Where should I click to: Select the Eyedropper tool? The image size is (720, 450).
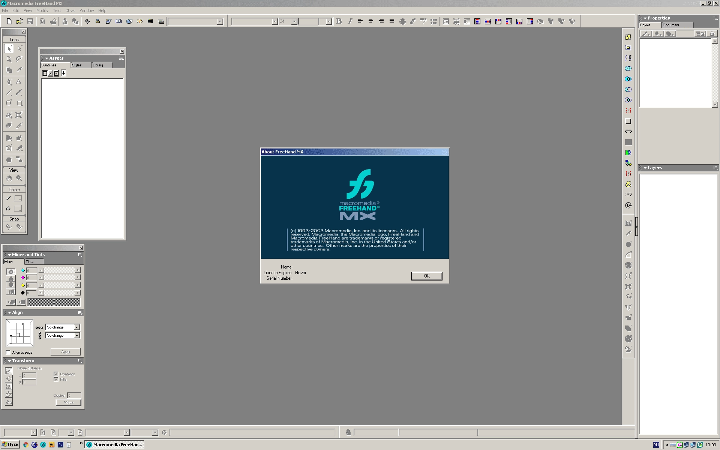(19, 69)
